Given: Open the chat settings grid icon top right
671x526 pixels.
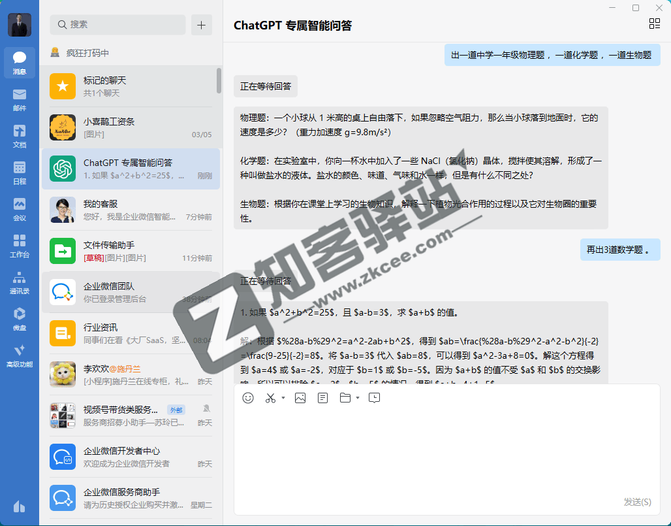Looking at the screenshot, I should pyautogui.click(x=655, y=24).
